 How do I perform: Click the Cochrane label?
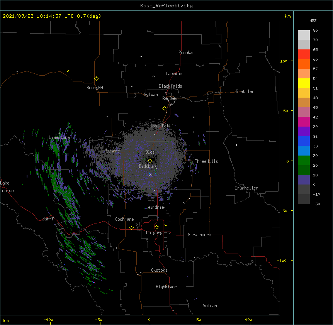(x=124, y=219)
